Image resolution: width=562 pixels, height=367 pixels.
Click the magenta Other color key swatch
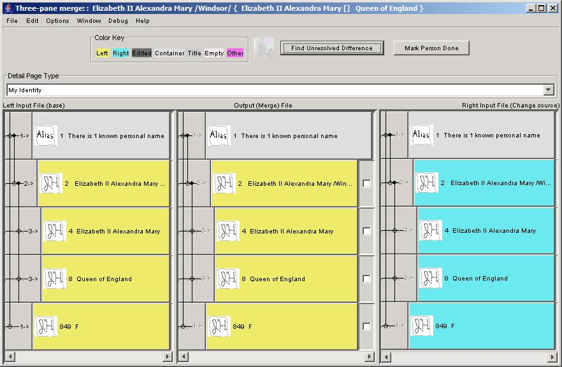[x=235, y=53]
